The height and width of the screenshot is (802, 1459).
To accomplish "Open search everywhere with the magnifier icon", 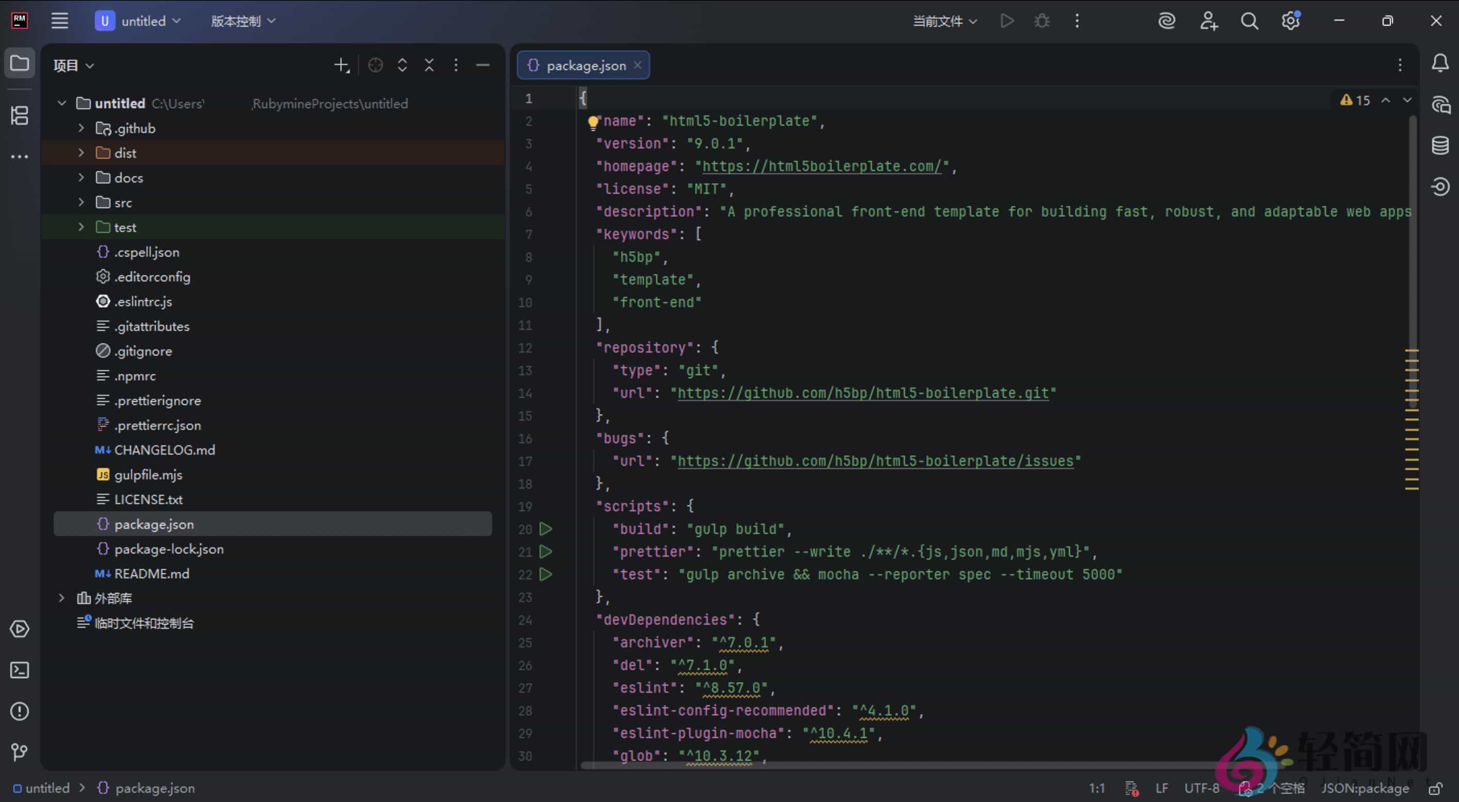I will (x=1250, y=21).
